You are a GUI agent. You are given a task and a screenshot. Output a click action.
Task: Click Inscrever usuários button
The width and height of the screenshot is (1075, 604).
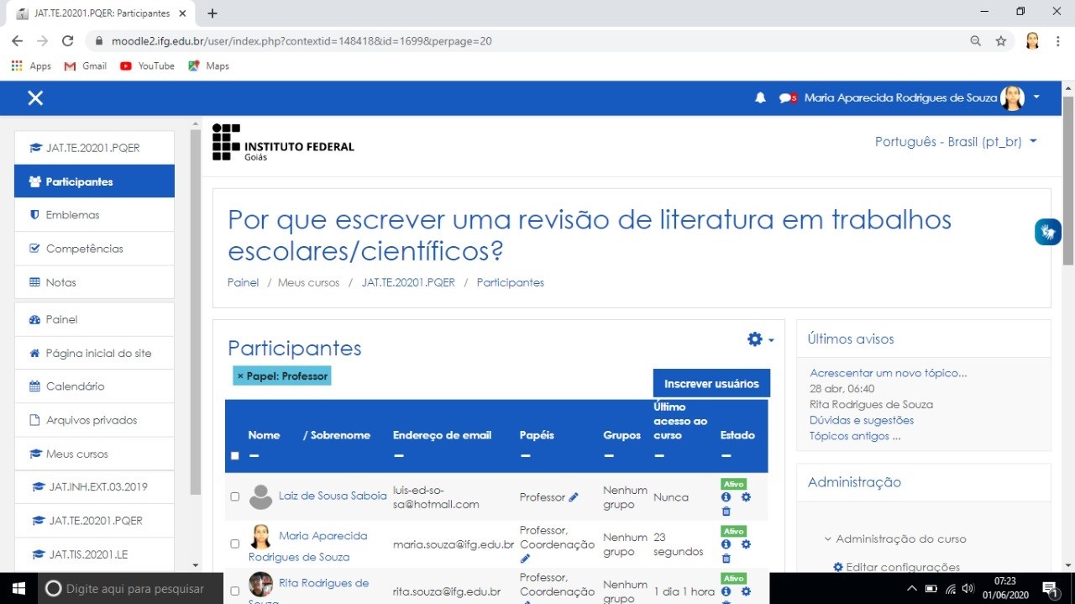711,383
